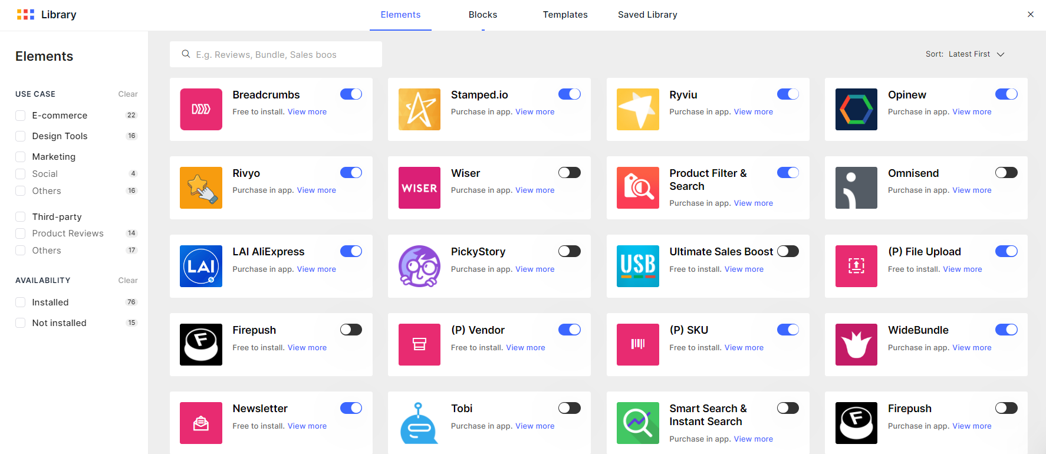This screenshot has height=454, width=1046.
Task: Click the Smart Search & Instant Search icon
Action: pyautogui.click(x=638, y=423)
